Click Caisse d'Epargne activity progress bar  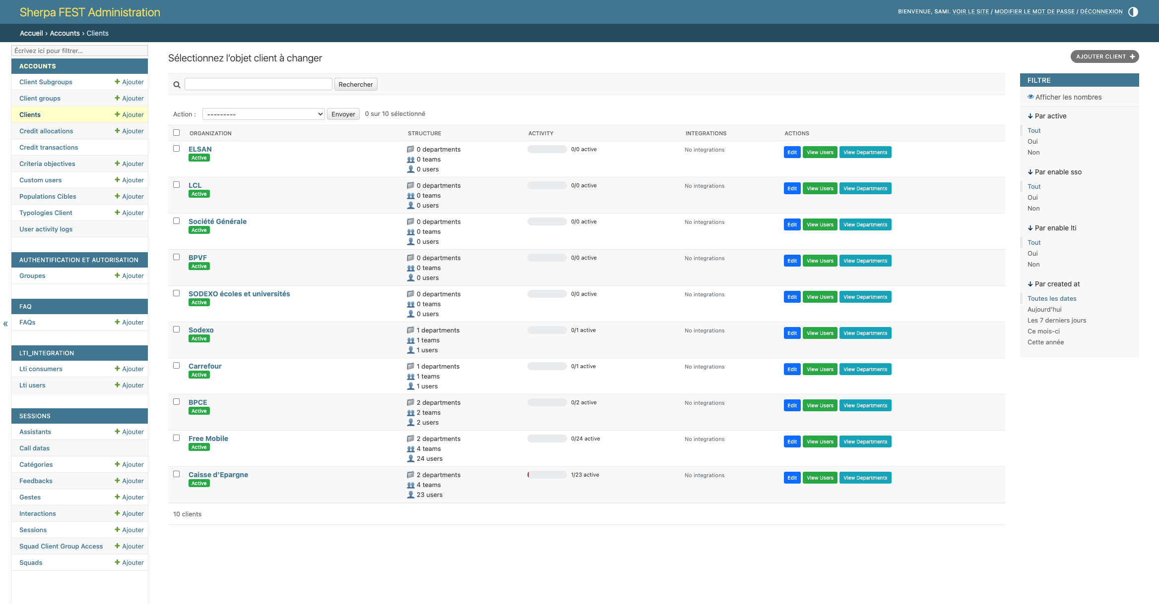(x=547, y=475)
